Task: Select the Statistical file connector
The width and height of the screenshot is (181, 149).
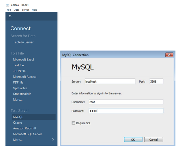Action: click(x=22, y=94)
